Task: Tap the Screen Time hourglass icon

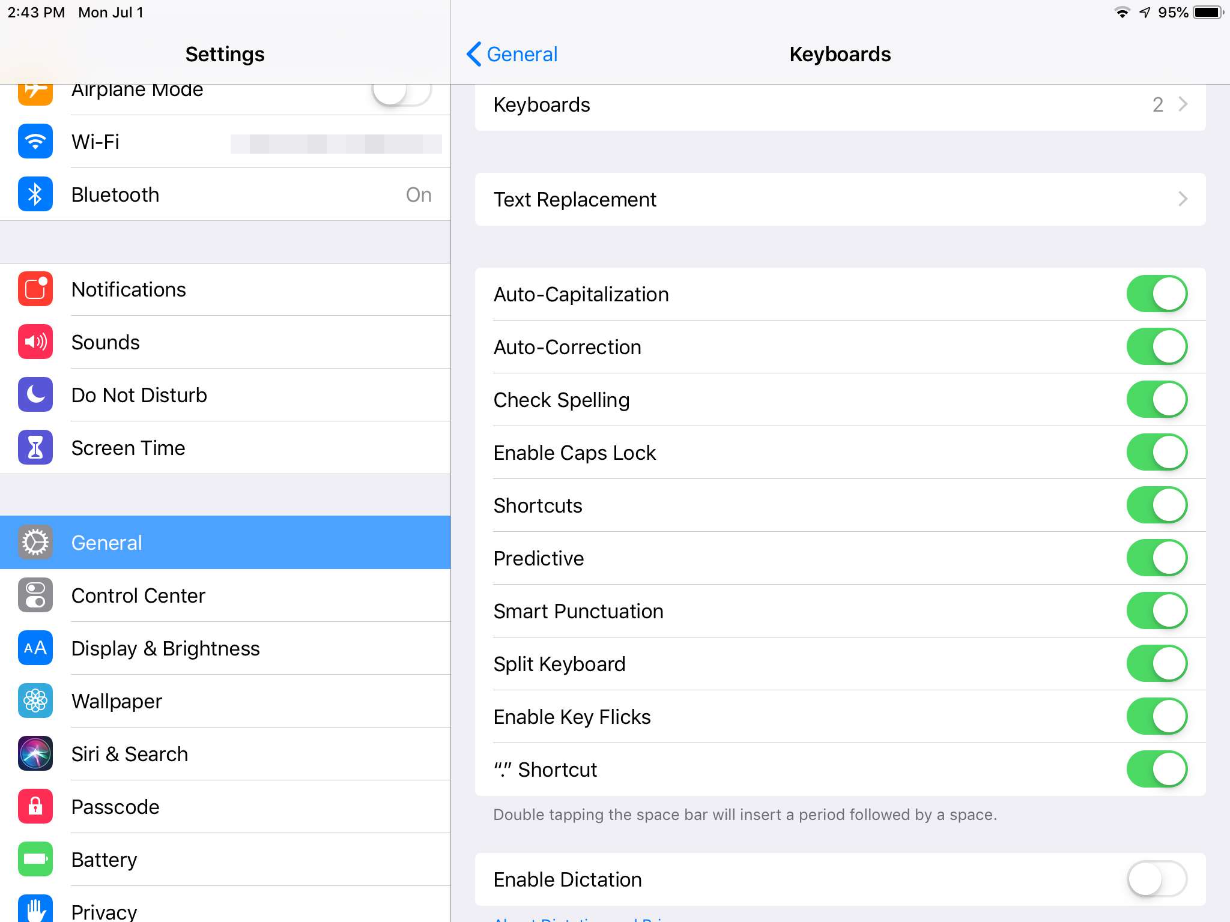Action: [x=35, y=448]
